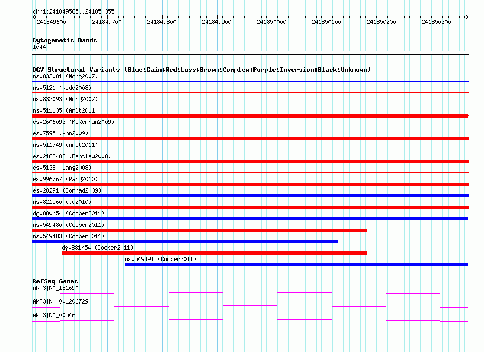Click ruler position 241850300

437,22
